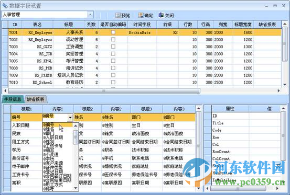Click the top table scroll down arrow
This screenshot has width=290, height=195.
[x=285, y=84]
